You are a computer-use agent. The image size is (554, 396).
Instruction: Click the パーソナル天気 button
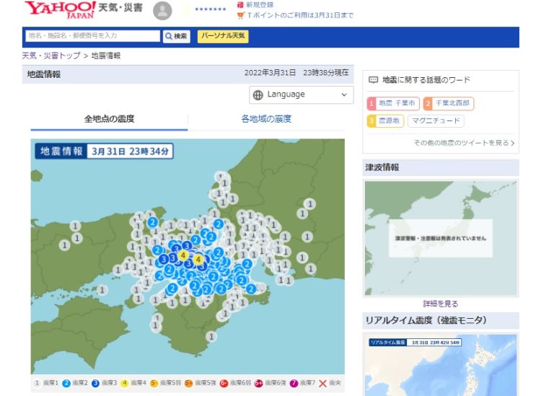pyautogui.click(x=223, y=35)
